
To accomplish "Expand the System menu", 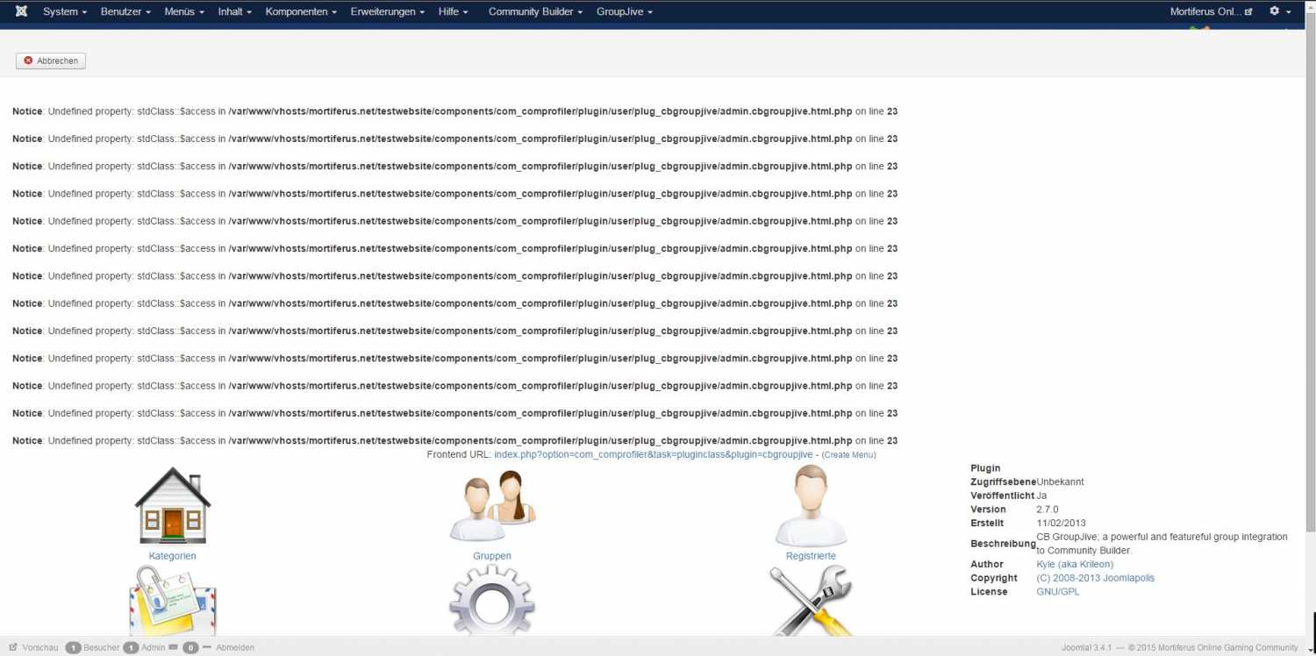I will 65,11.
